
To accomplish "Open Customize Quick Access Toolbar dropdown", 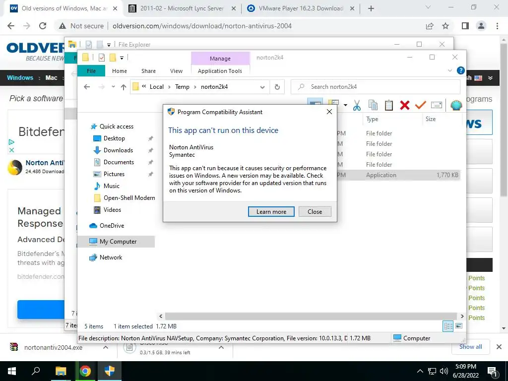I will [122, 58].
